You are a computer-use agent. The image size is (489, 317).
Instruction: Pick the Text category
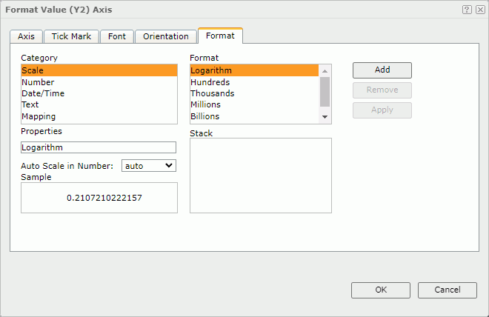[30, 104]
